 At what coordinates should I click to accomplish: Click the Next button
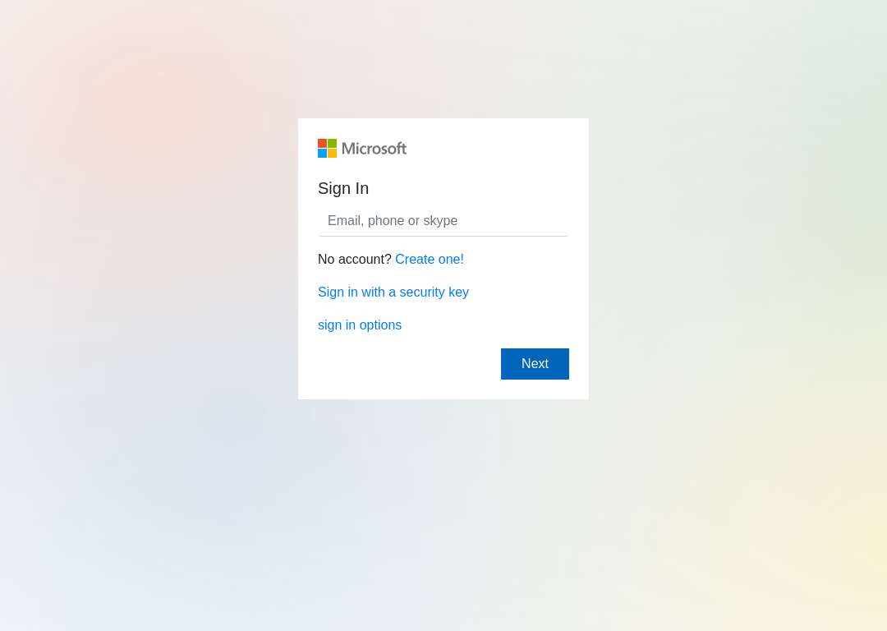pos(535,364)
